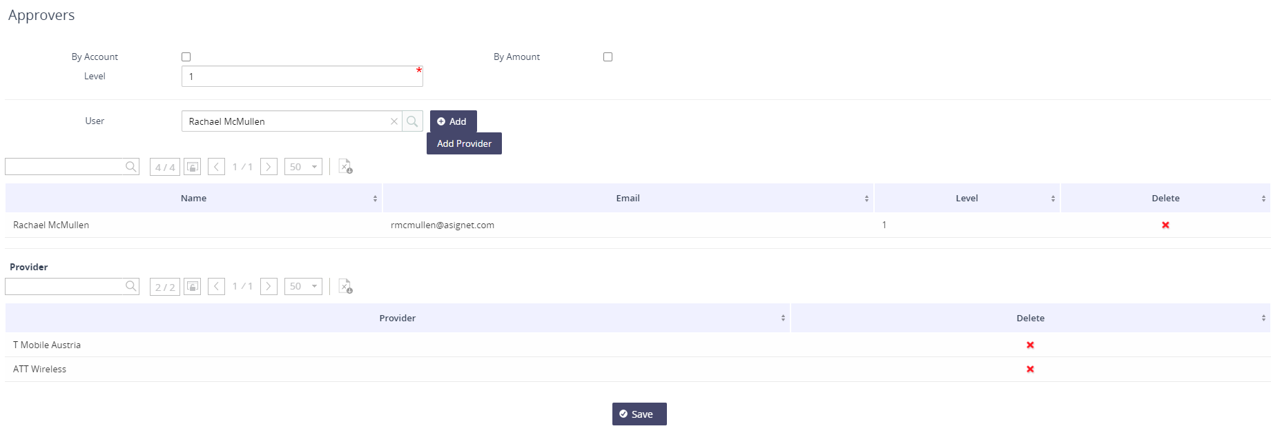Image resolution: width=1271 pixels, height=444 pixels.
Task: Clear the Rachael McMullen user field
Action: click(394, 121)
